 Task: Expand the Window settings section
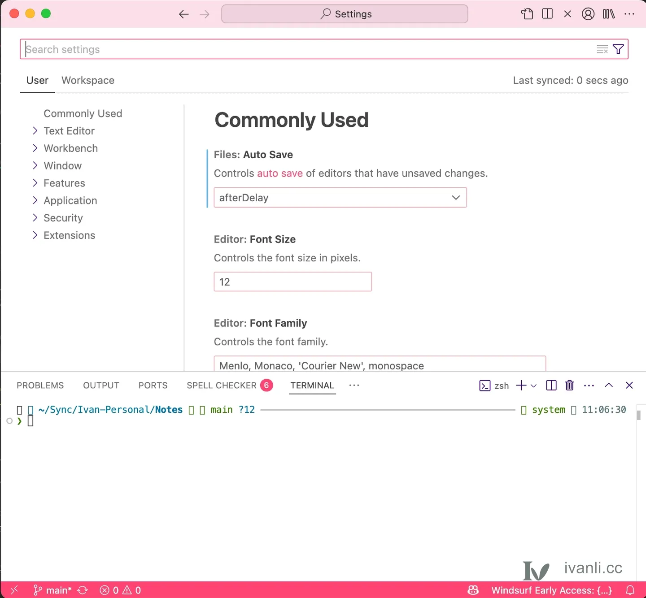pos(62,166)
